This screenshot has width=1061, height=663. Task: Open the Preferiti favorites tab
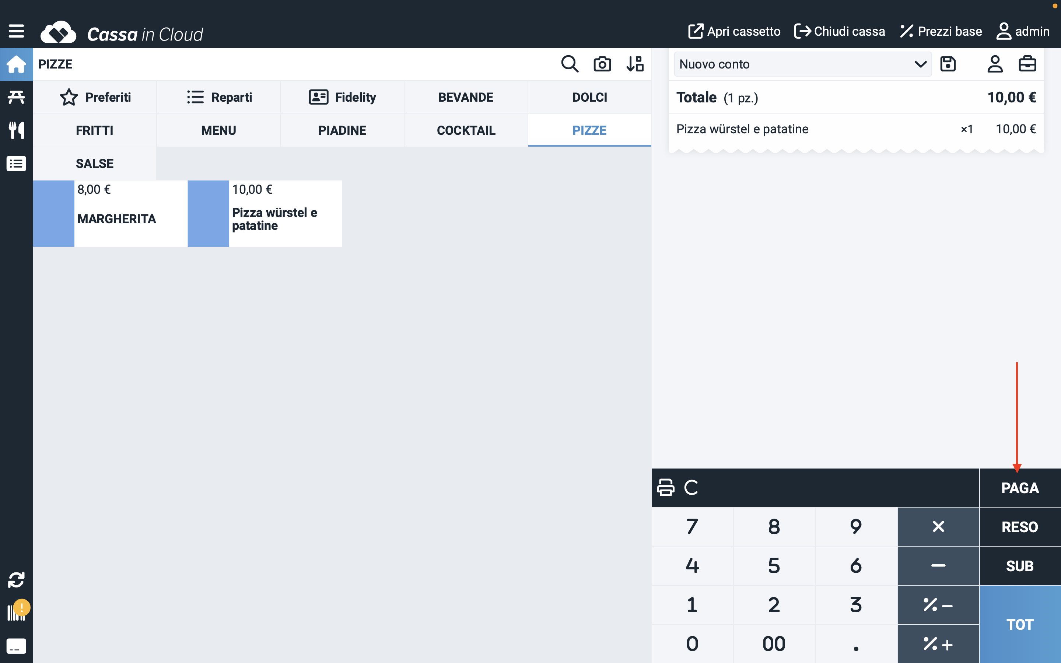coord(95,97)
